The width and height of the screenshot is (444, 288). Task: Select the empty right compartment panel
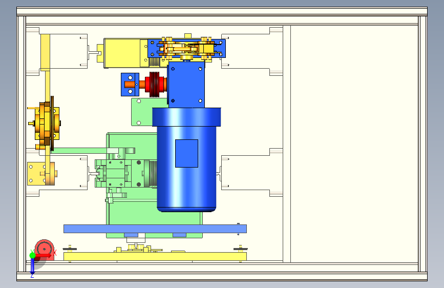(354, 144)
